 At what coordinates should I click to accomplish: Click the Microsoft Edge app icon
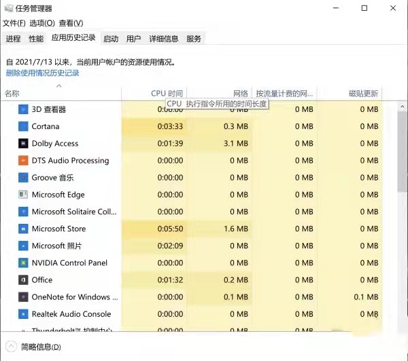click(x=23, y=195)
